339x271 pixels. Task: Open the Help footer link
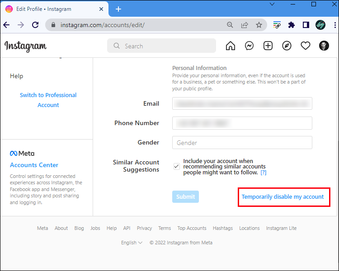tap(112, 228)
